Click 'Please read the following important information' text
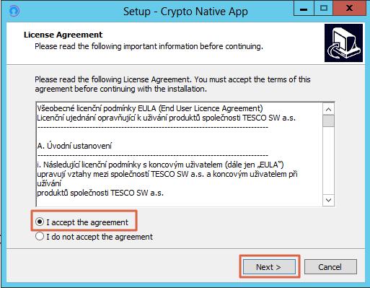Image resolution: width=370 pixels, height=288 pixels. [149, 46]
